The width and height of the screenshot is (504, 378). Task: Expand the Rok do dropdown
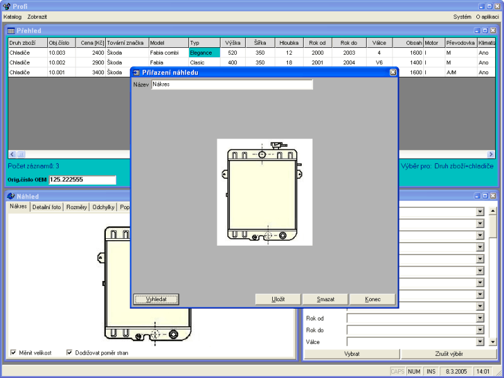(x=480, y=330)
